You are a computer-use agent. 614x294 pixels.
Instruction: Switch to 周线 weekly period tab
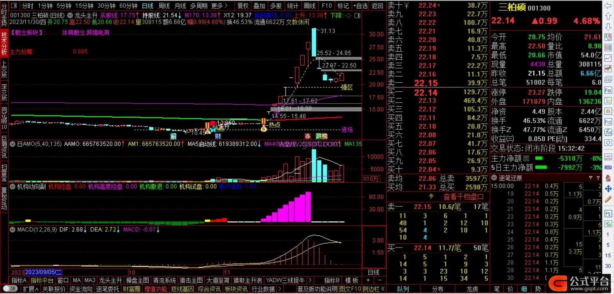164,6
